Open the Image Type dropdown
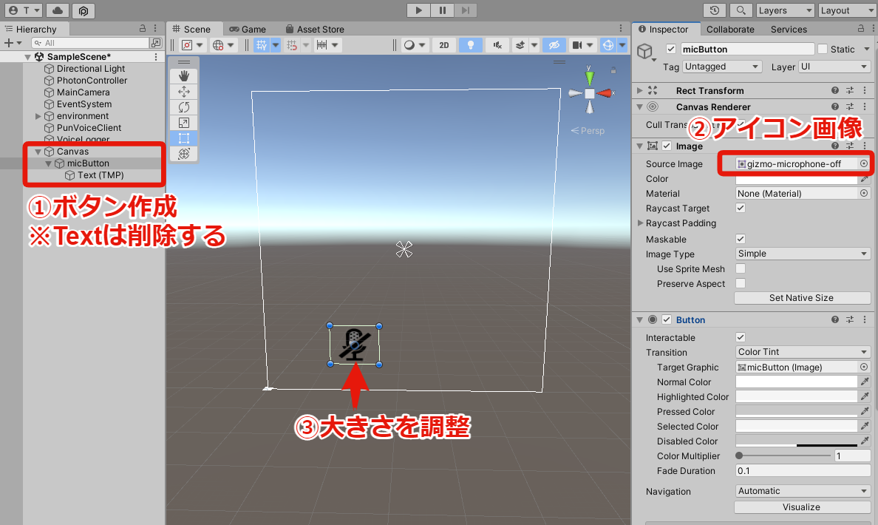Screen dimensions: 878x525 click(802, 254)
